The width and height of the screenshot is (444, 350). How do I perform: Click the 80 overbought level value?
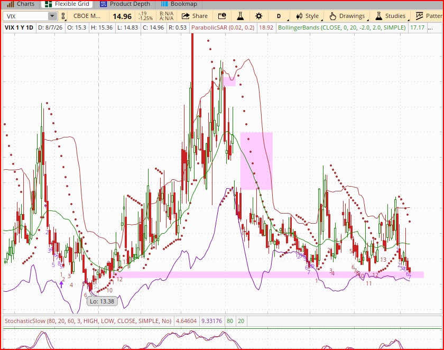pos(230,321)
